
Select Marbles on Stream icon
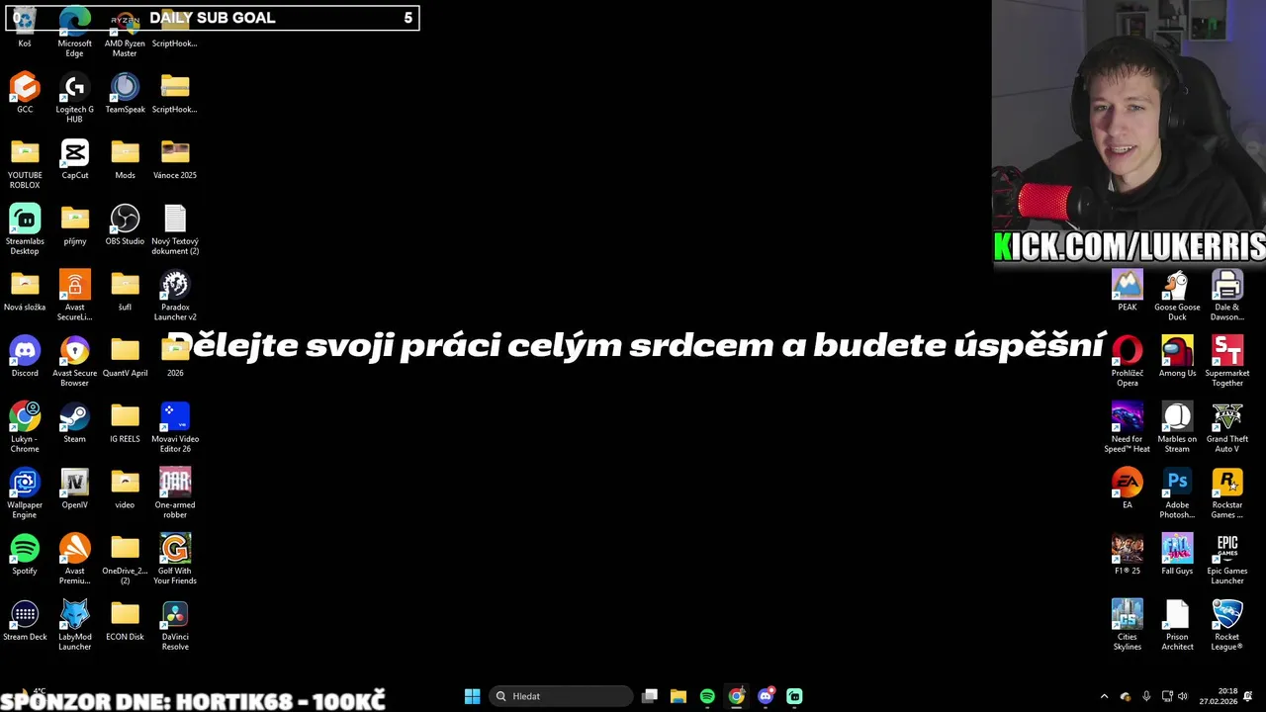coord(1177,428)
